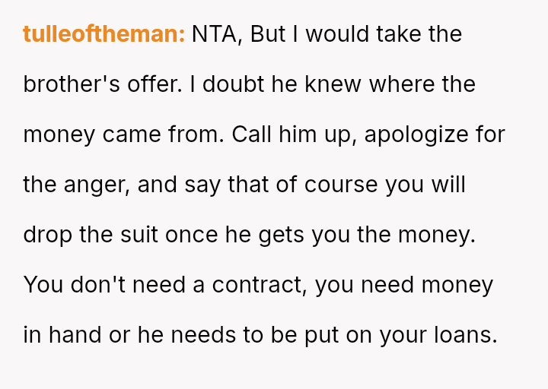Image resolution: width=548 pixels, height=389 pixels.
Task: Click the word "where" on the second line
Action: coord(402,84)
